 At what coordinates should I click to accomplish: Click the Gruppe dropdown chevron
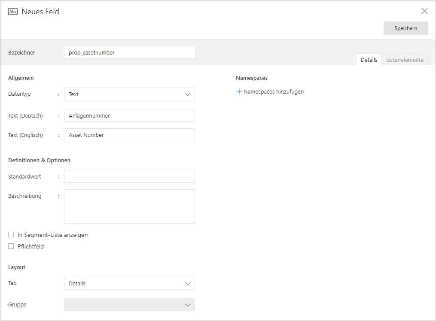[x=188, y=305]
